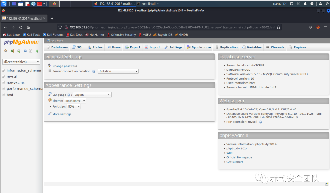Click page settings icon at bottom right
Screen dimensions: 330x193
coord(327,184)
